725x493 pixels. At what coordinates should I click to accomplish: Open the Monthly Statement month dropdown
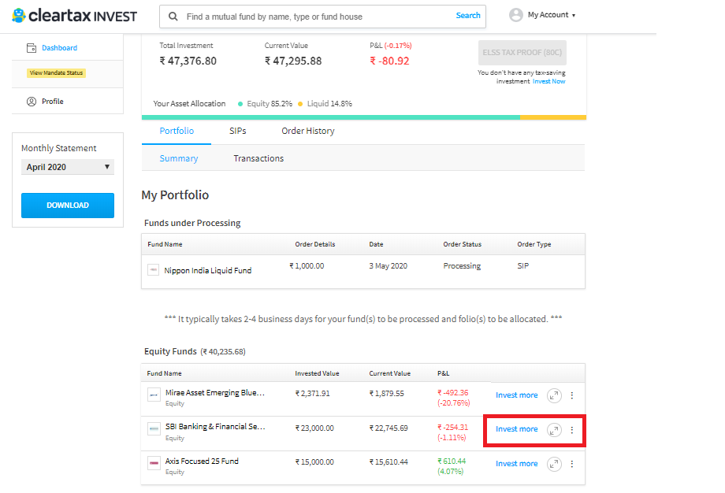pos(68,167)
